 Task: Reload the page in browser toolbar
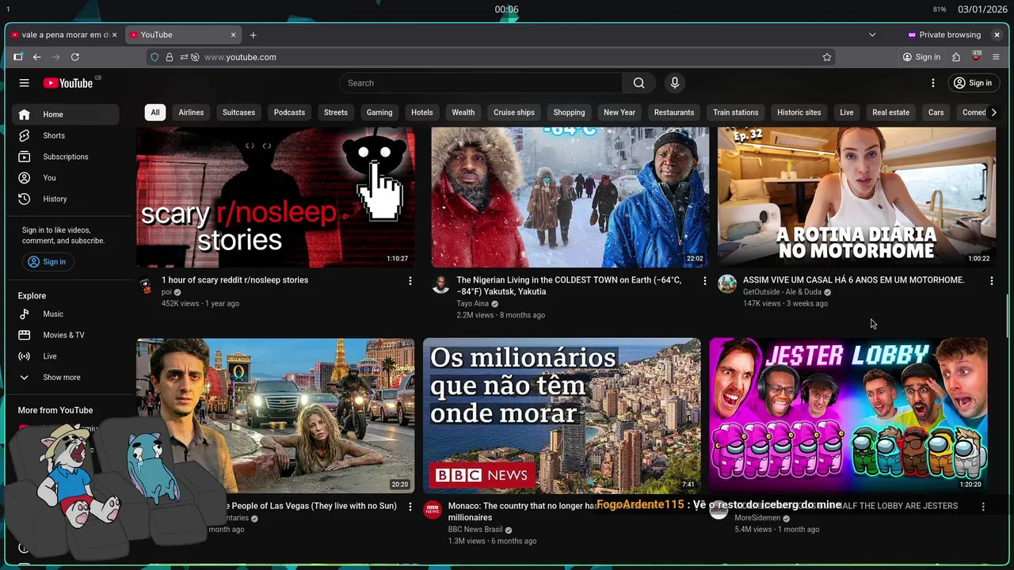[x=75, y=57]
